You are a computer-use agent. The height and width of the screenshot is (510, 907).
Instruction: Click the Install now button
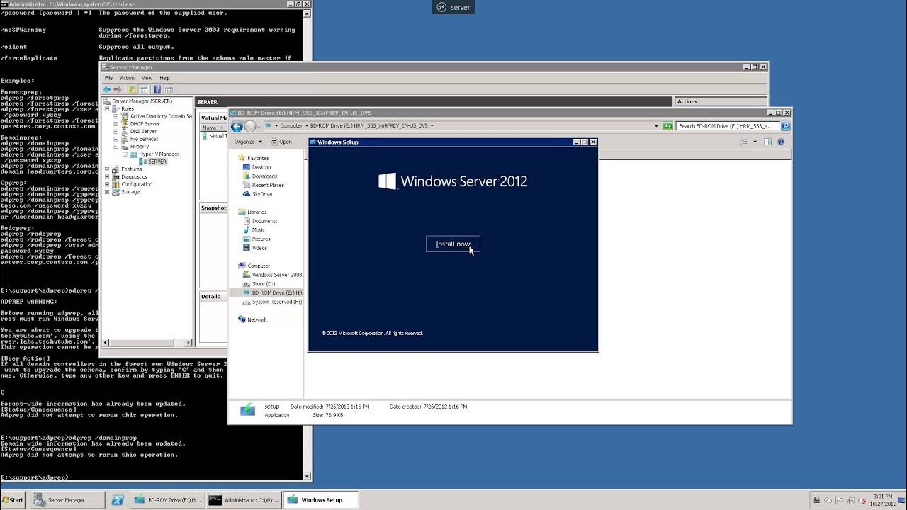click(x=453, y=244)
